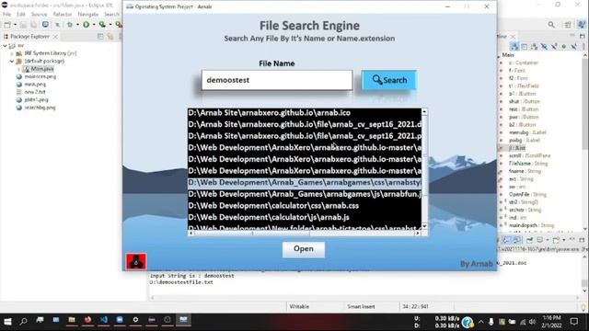Open the Coverage icon dropdown arrow
Screen dimensions: 589x331
[x=110, y=25]
